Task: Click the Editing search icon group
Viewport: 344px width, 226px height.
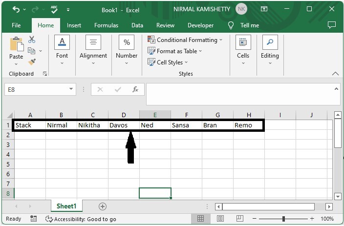Action: (269, 48)
